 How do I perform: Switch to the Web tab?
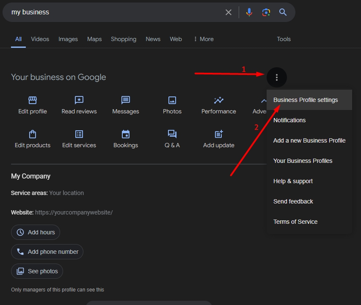click(x=176, y=39)
